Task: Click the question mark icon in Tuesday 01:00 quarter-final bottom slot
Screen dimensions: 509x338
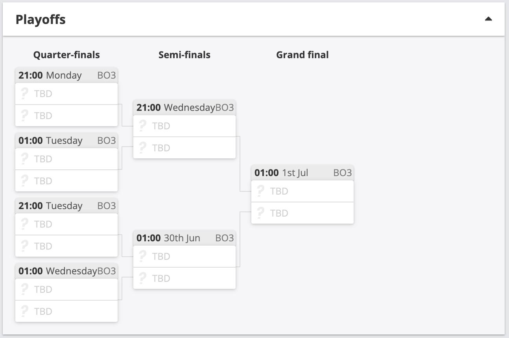Action: click(x=24, y=181)
